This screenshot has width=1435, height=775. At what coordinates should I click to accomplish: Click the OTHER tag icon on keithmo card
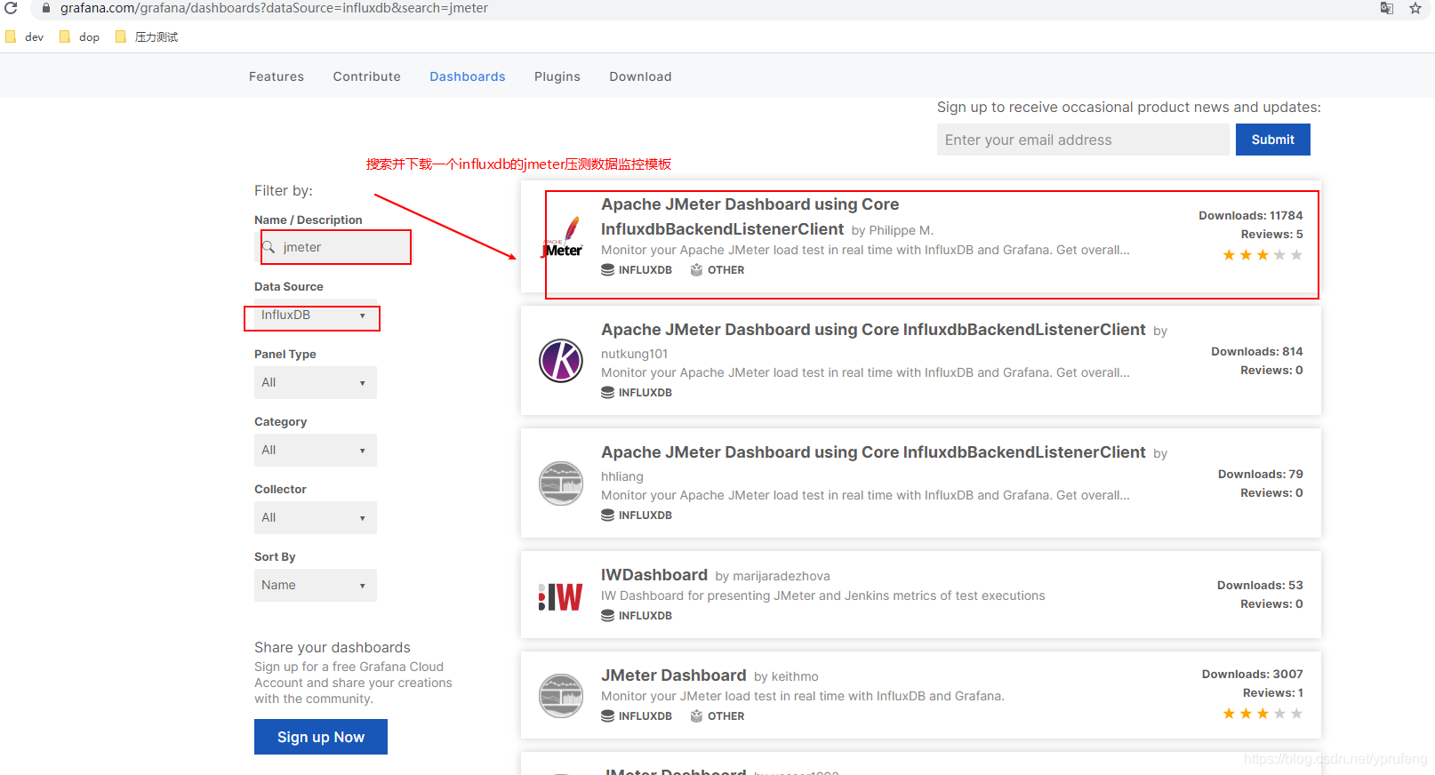[697, 716]
